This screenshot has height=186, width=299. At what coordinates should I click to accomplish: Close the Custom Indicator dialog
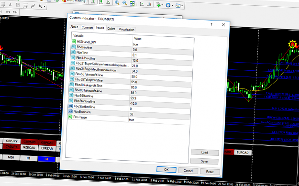(223, 25)
